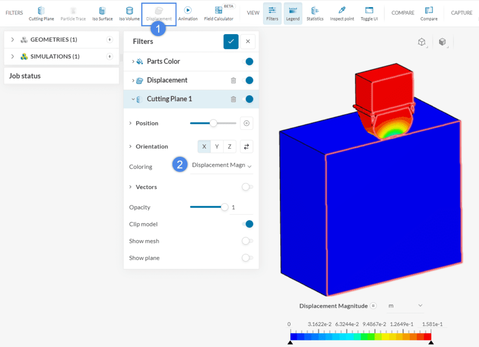Click the Compare button in toolbar

pos(428,14)
